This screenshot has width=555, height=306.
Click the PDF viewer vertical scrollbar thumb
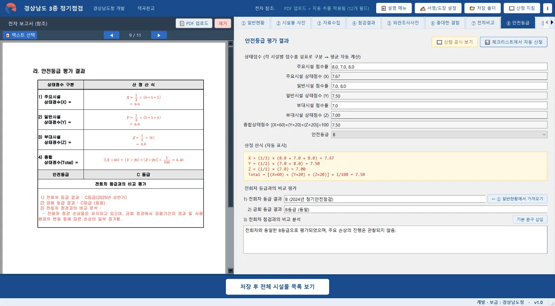point(231,127)
